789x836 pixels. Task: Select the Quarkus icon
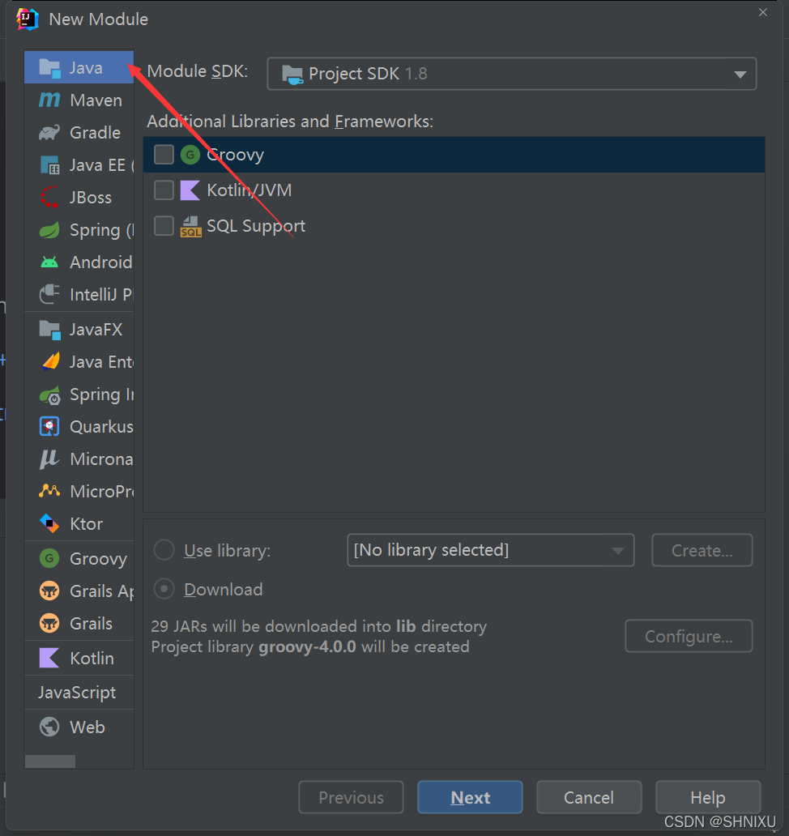[x=49, y=427]
